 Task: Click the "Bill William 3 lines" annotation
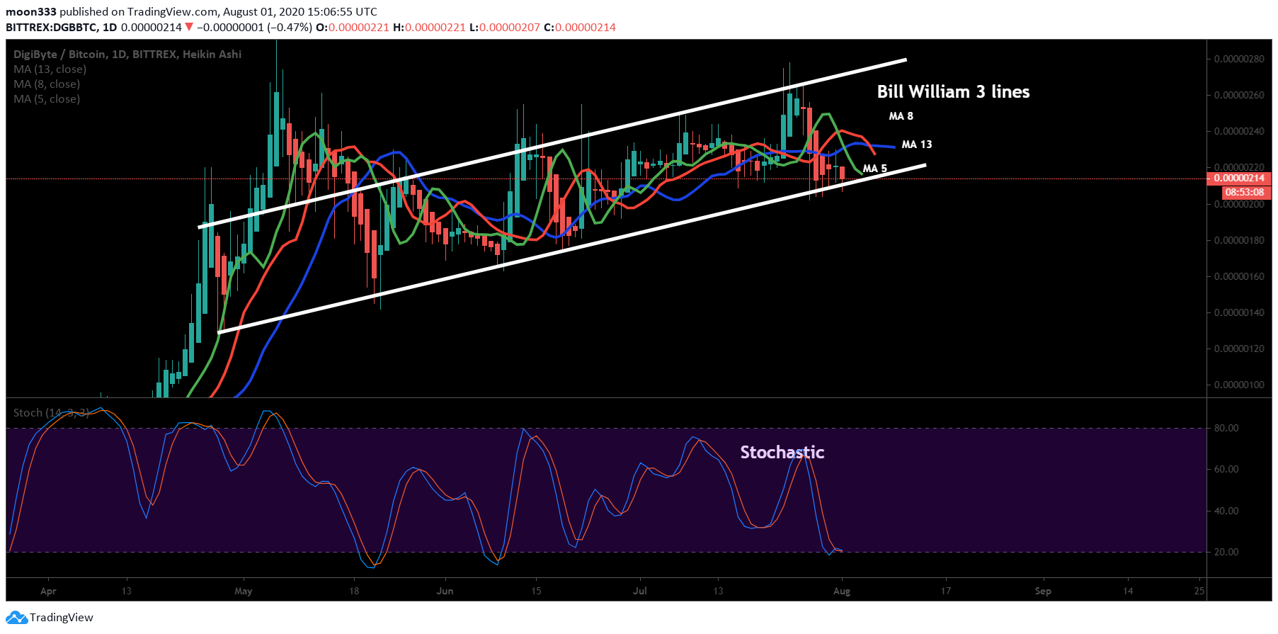pos(953,92)
